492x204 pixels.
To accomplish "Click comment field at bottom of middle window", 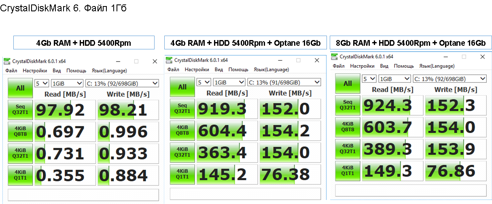I will coord(246,193).
